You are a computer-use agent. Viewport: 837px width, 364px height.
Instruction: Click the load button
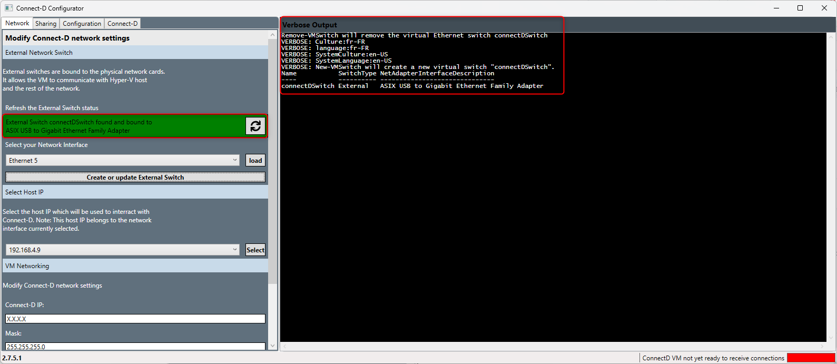[255, 160]
